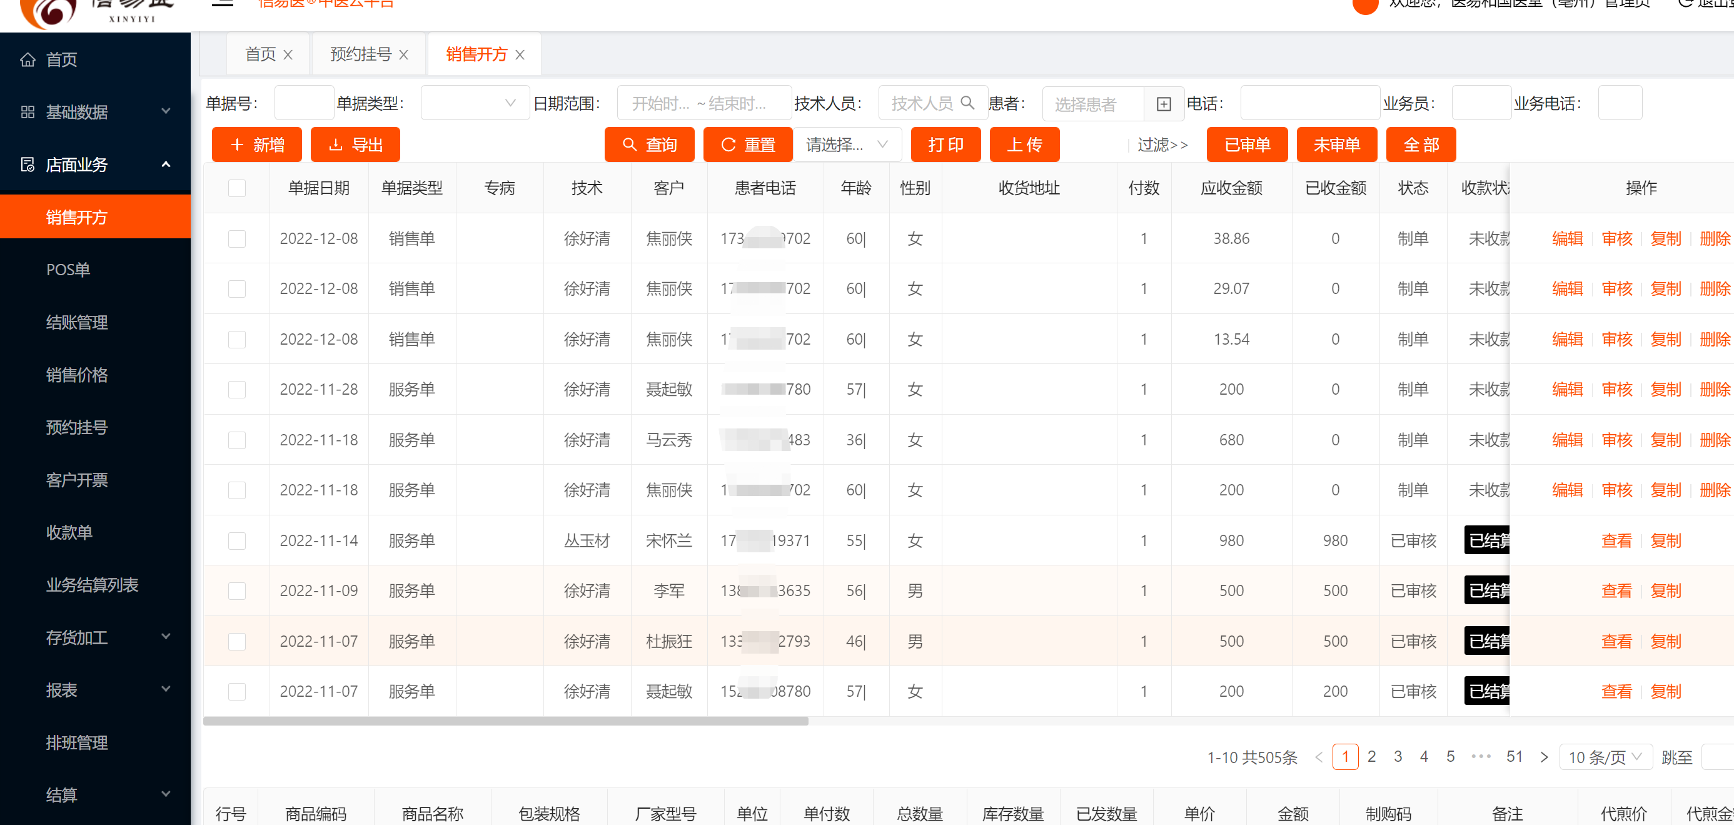
Task: Click 审核 for the 29.07 order
Action: pos(1617,289)
